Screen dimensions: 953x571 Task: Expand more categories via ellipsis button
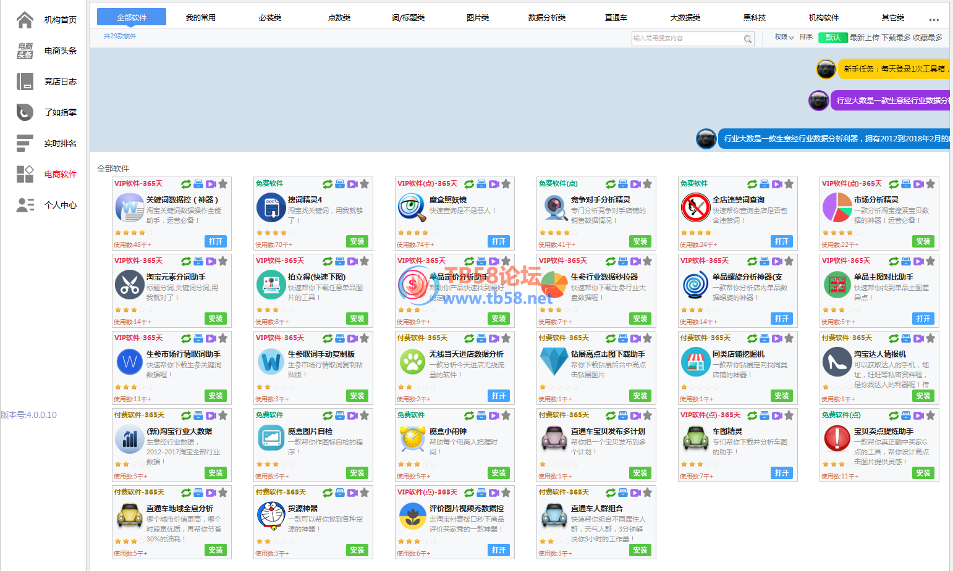pos(934,19)
